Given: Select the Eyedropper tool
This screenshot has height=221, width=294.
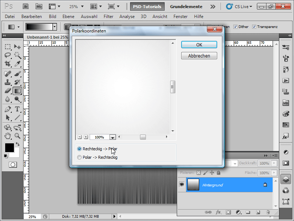Looking at the screenshot, I should pyautogui.click(x=17, y=64).
